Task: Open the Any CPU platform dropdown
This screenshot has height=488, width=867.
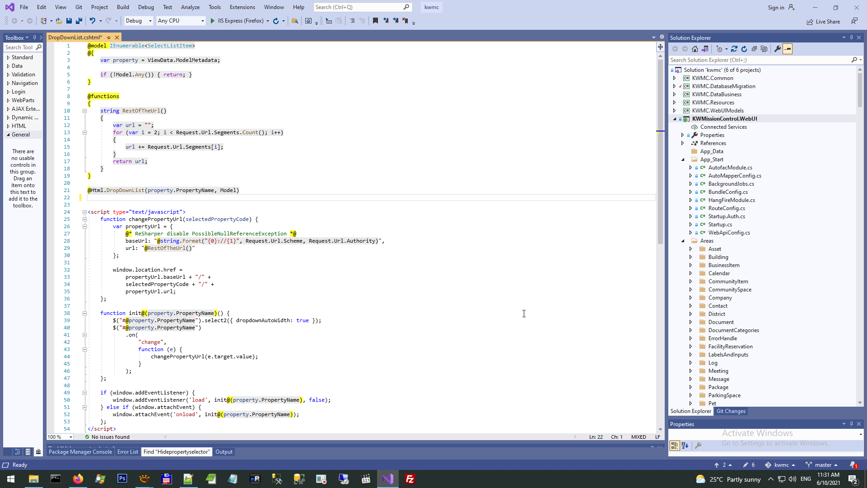Action: [202, 21]
